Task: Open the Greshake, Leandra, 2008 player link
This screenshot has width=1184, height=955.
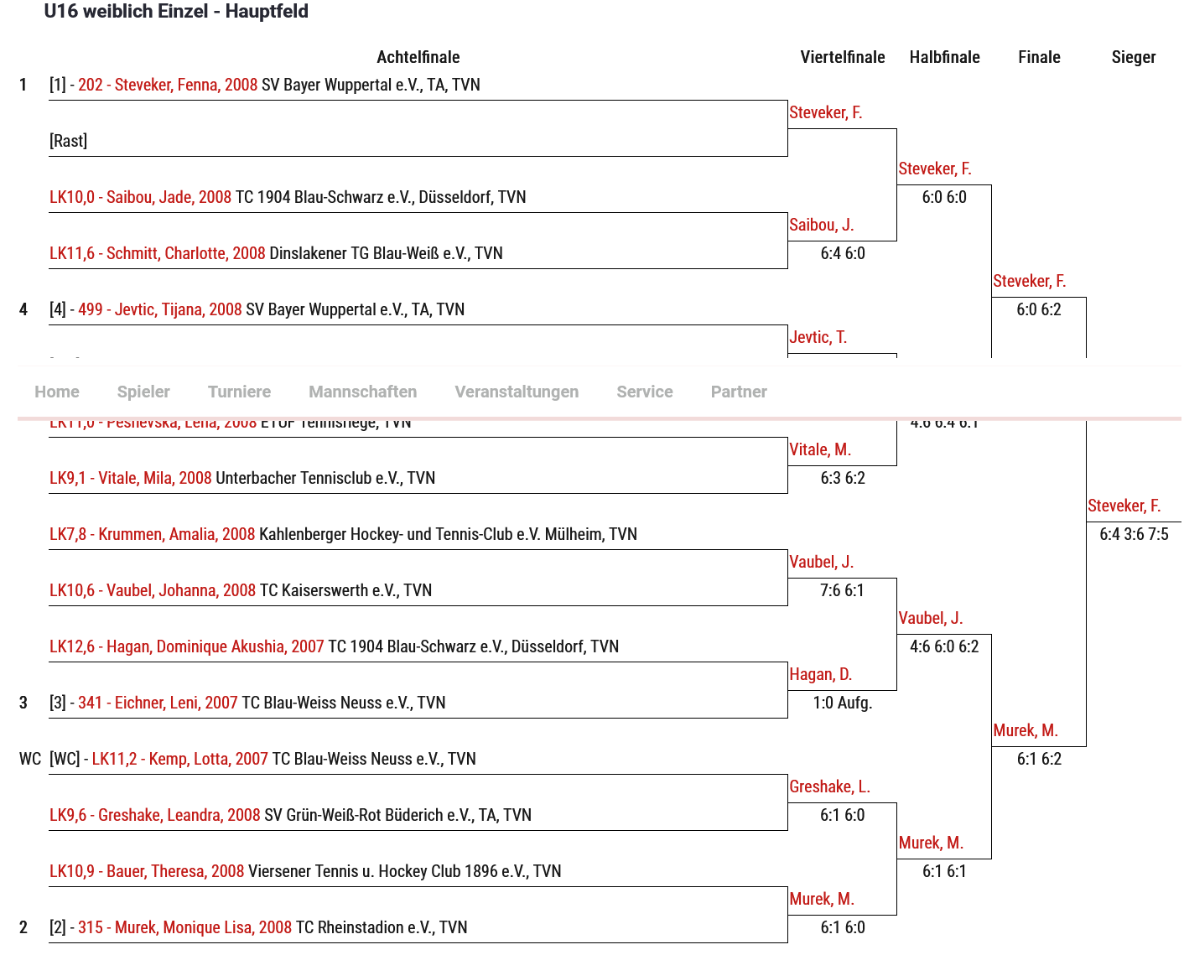Action: [155, 815]
